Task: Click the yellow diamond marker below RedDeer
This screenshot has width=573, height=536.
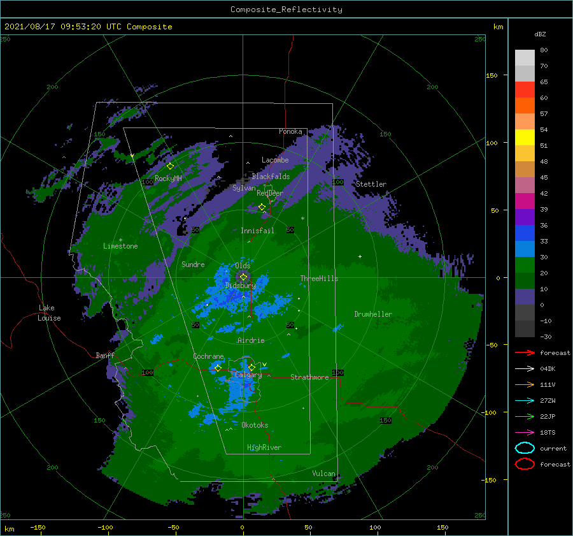Action: pyautogui.click(x=262, y=207)
